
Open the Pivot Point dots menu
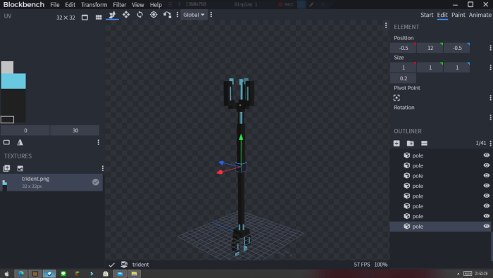coord(490,98)
